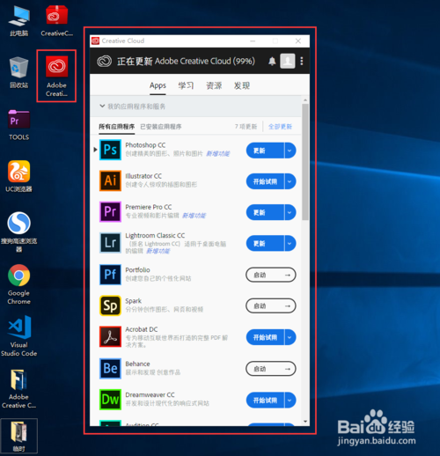Click the Behance app icon
440x456 pixels.
pos(110,368)
